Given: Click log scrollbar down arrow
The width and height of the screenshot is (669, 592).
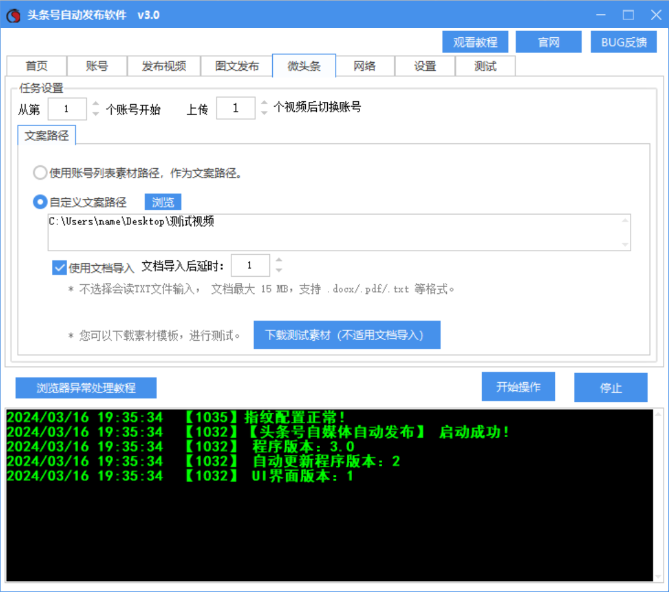Looking at the screenshot, I should [659, 577].
